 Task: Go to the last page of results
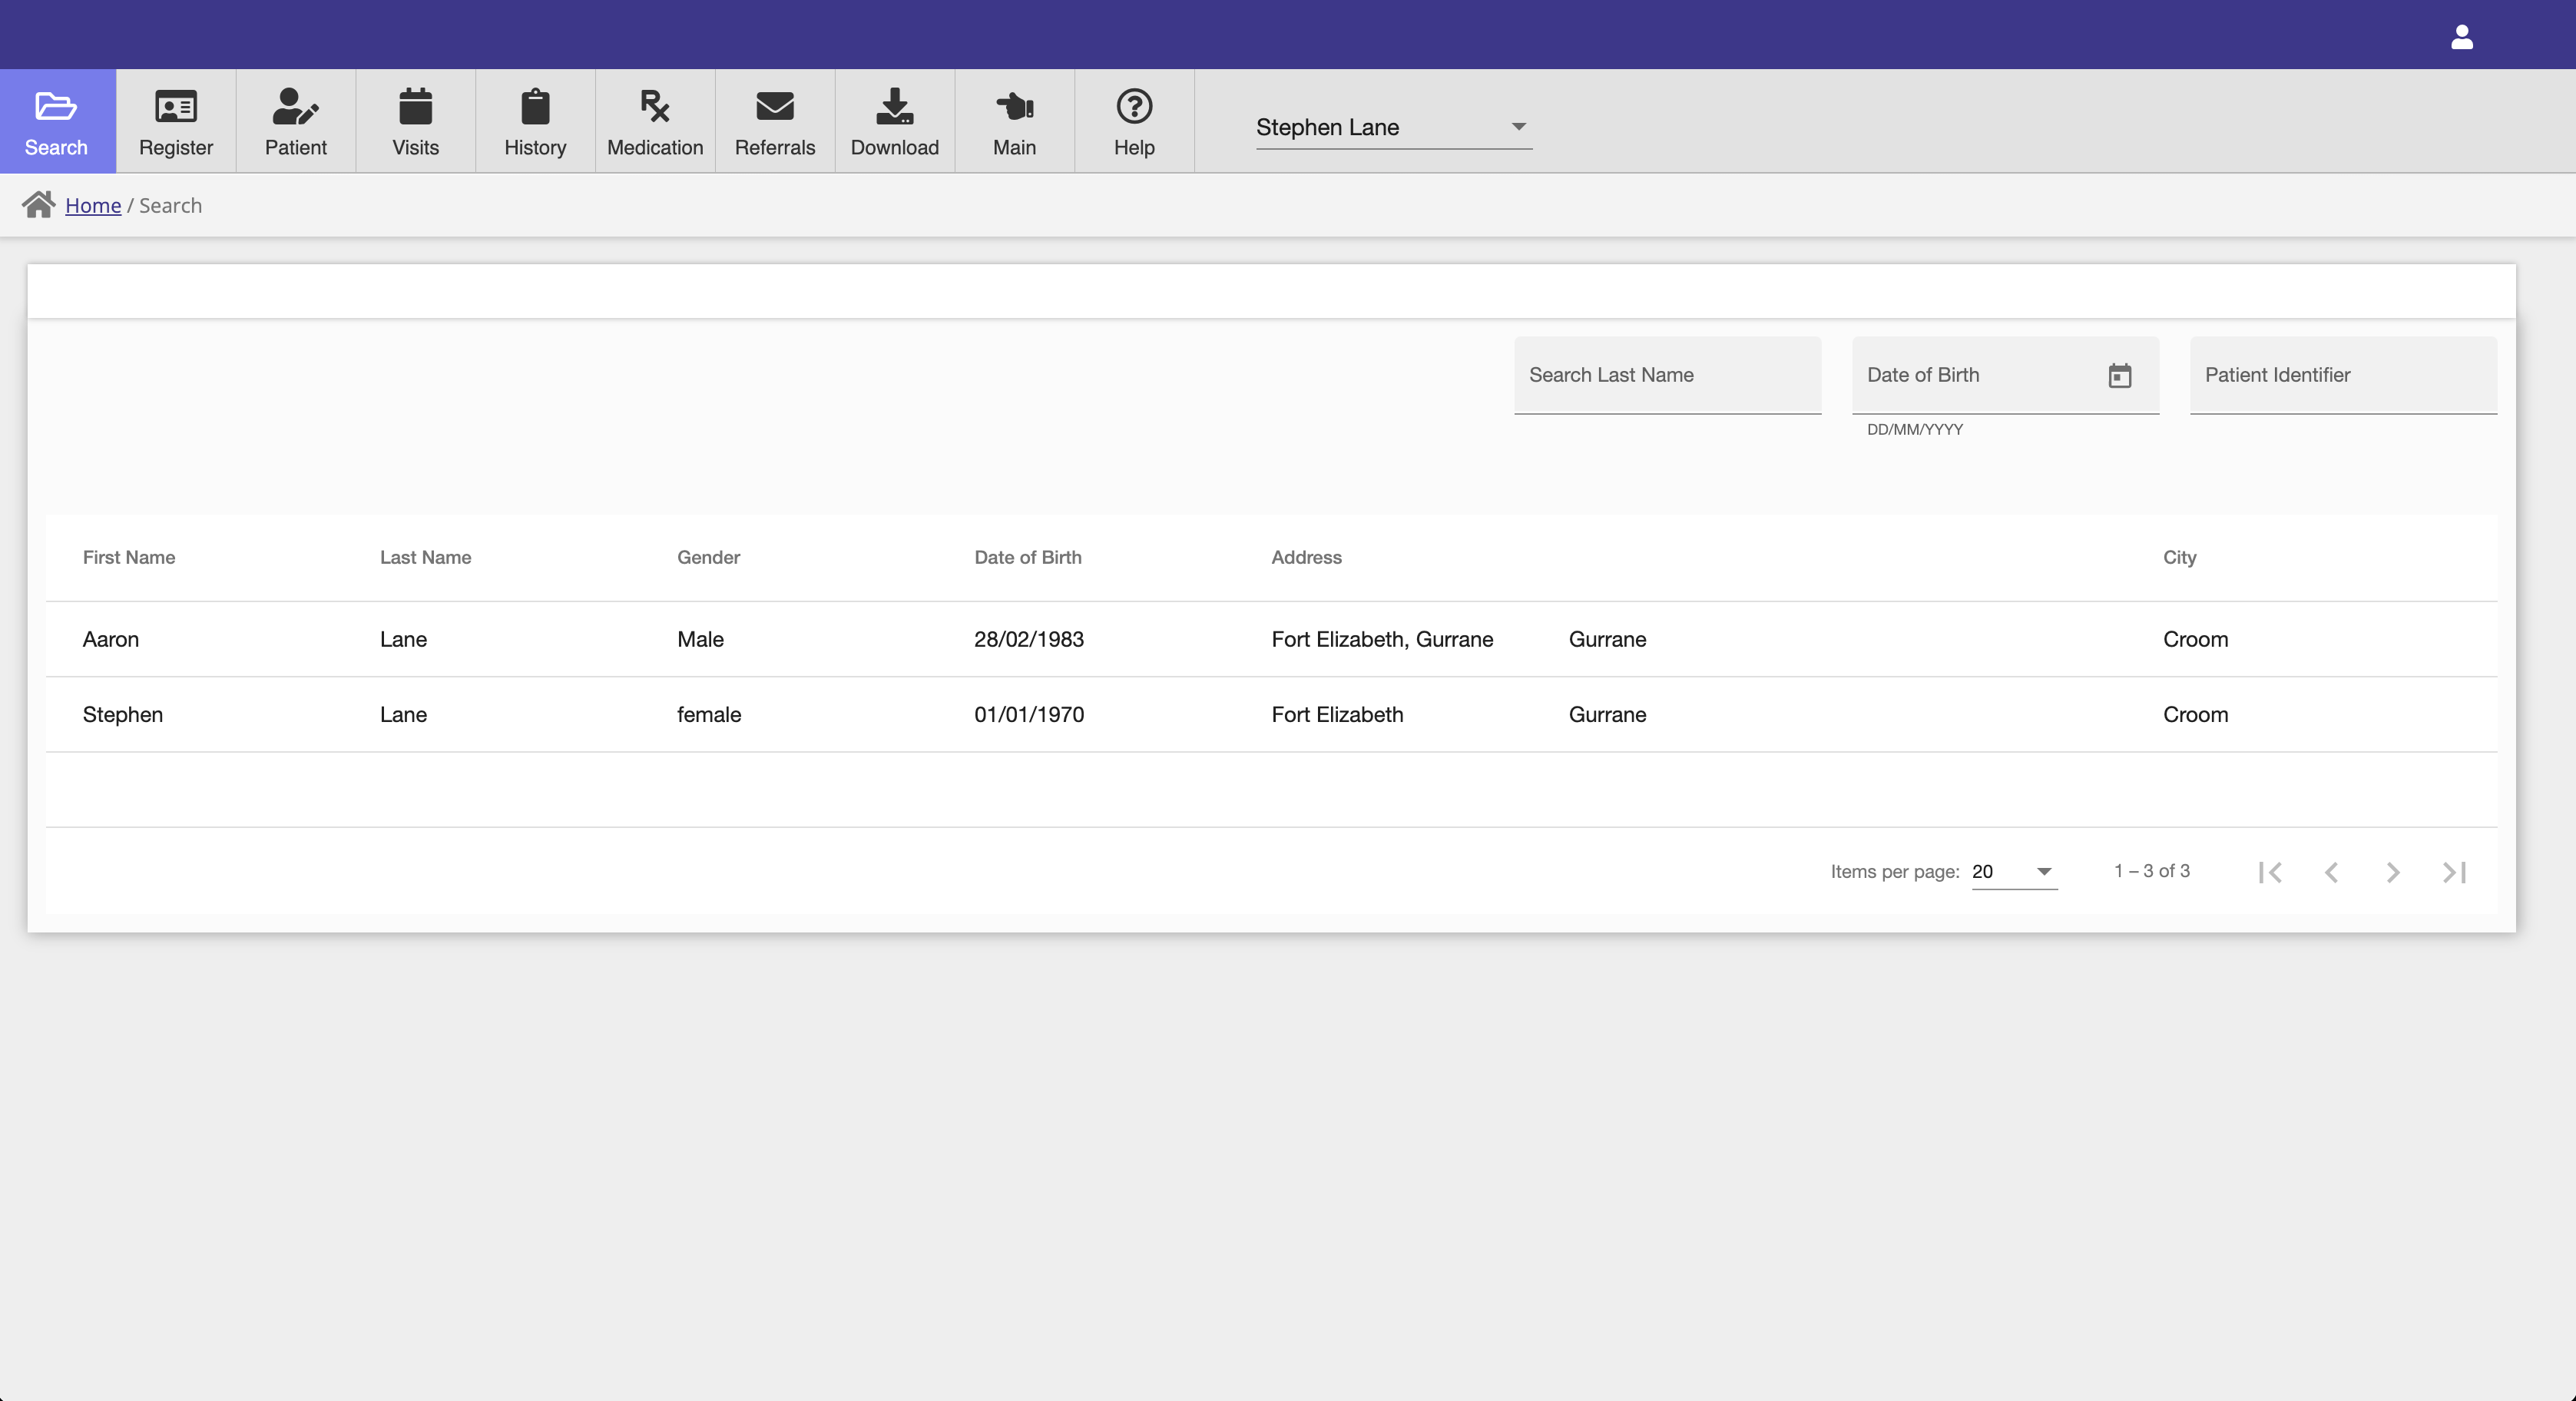pyautogui.click(x=2455, y=872)
